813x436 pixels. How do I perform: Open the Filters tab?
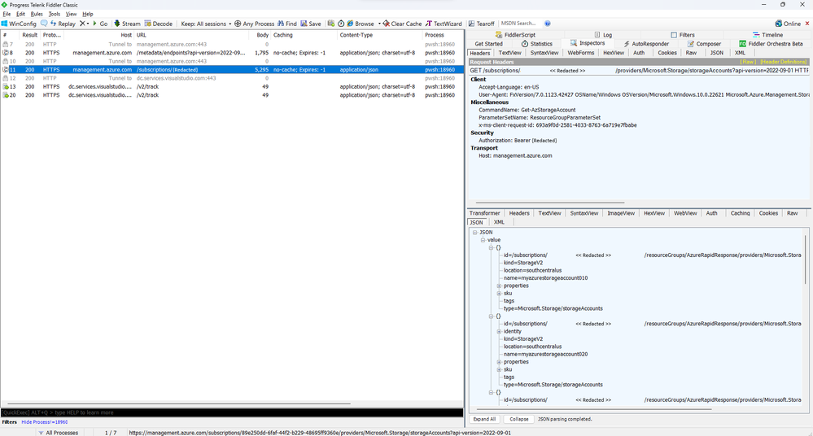click(x=682, y=35)
